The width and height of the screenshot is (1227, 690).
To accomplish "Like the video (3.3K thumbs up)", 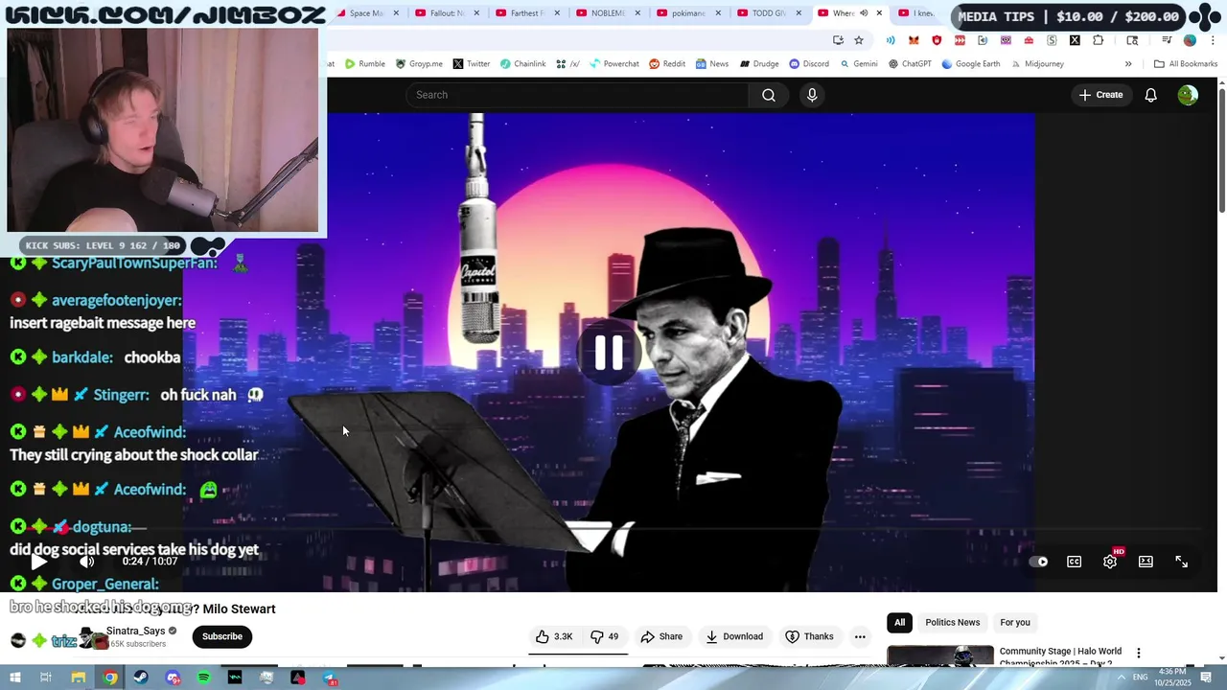I will click(554, 636).
